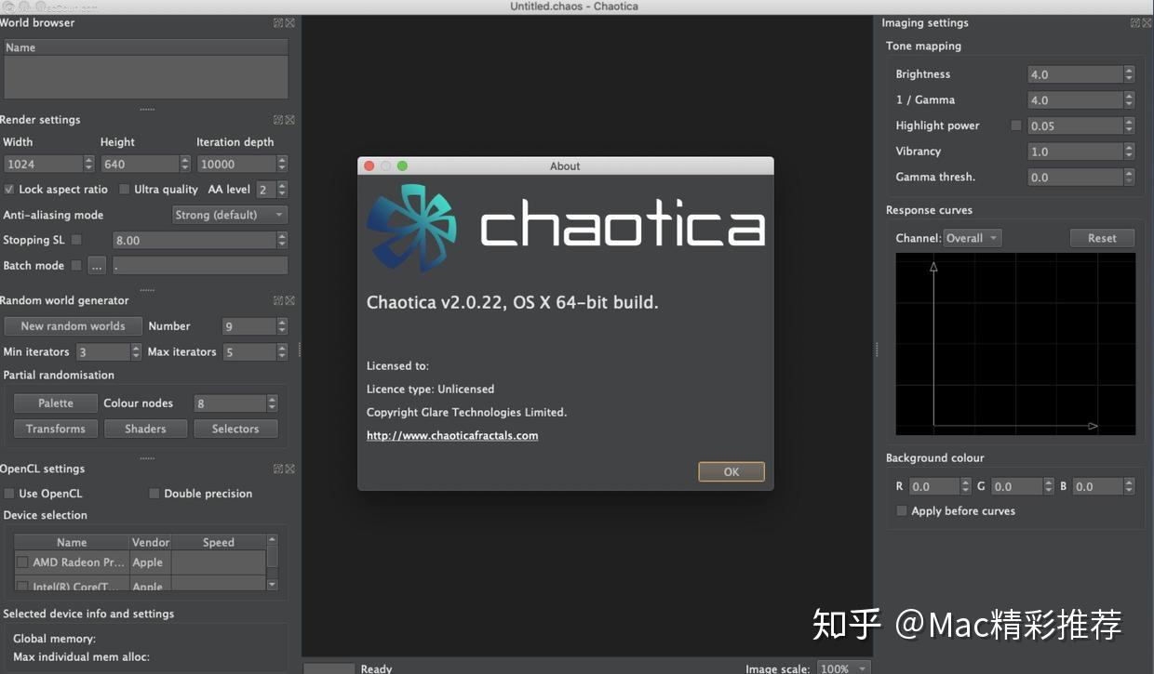Click OK in the About dialog

[731, 471]
